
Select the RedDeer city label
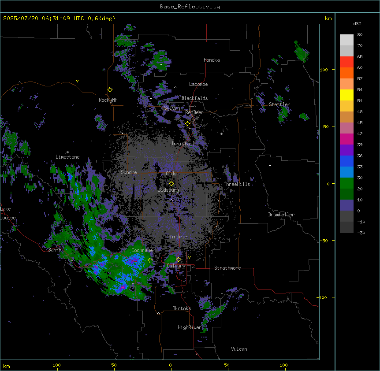click(x=194, y=112)
